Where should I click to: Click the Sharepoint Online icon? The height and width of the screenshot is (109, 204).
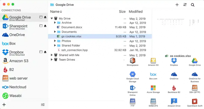pyautogui.click(x=132, y=88)
